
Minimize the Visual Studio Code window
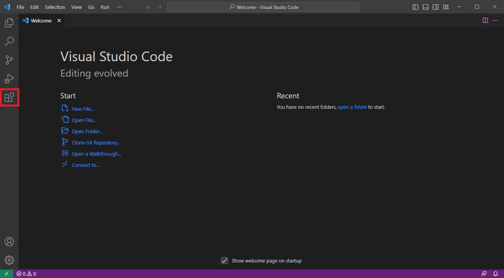tap(459, 7)
